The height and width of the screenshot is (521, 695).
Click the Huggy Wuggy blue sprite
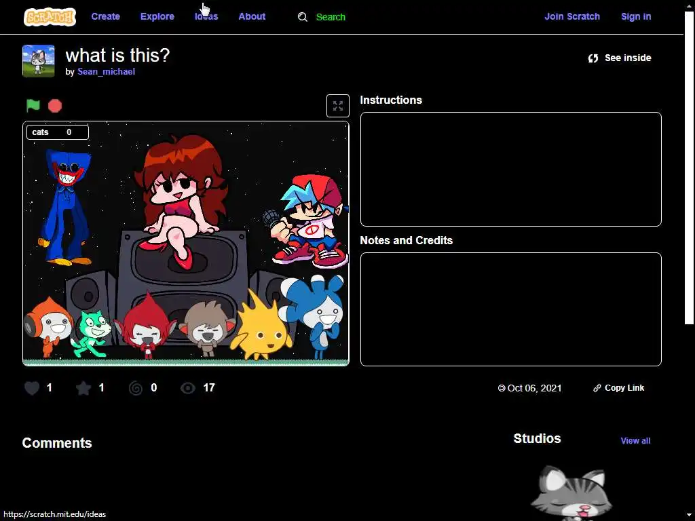click(x=66, y=208)
